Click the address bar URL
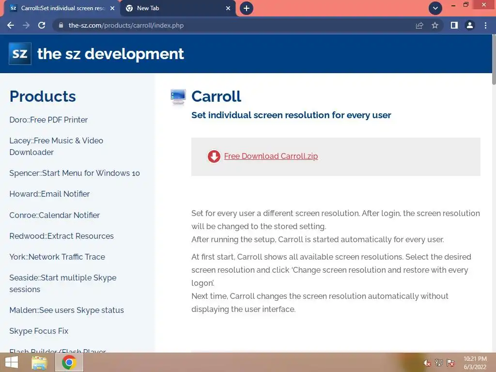 pos(126,25)
